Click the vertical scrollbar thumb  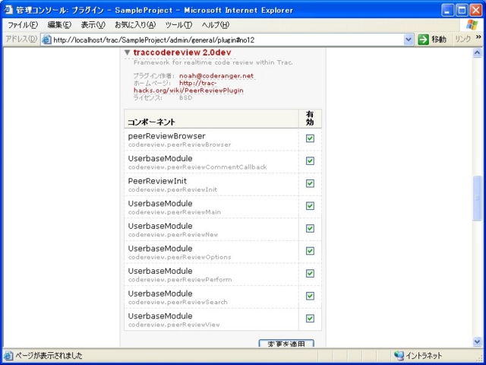(x=478, y=198)
